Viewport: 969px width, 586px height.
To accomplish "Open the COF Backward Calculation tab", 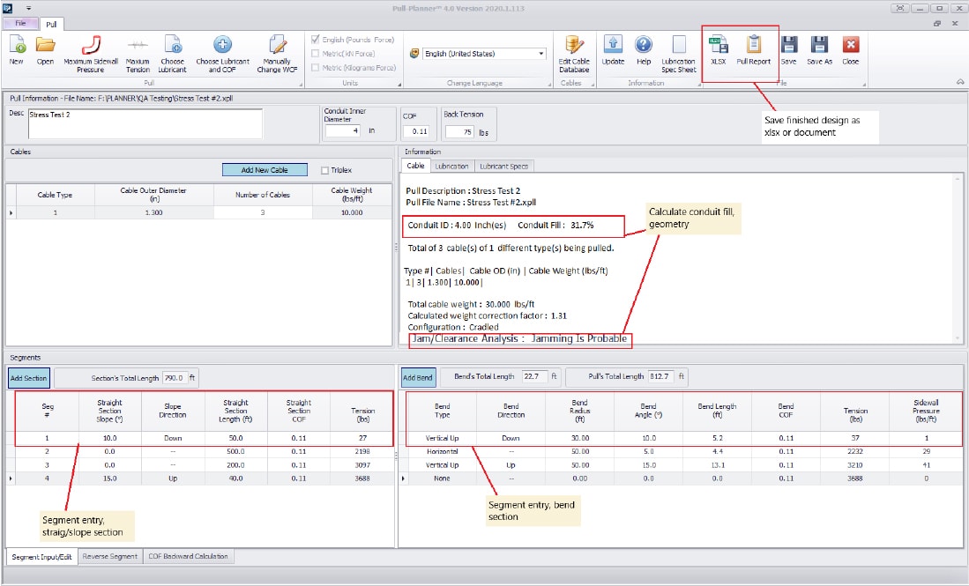I will [189, 556].
